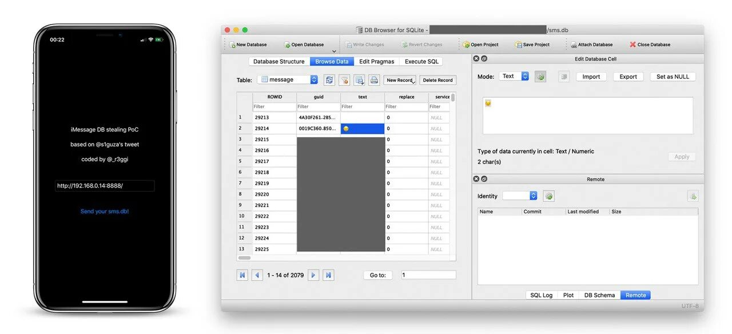The height and width of the screenshot is (334, 732).
Task: Click the greyed Write Changes toolbar item
Action: pyautogui.click(x=364, y=45)
